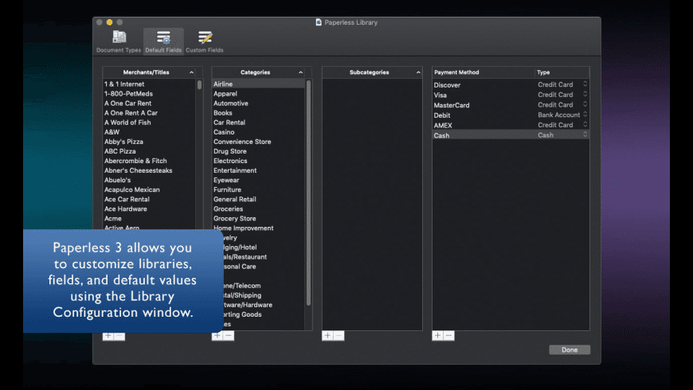
Task: Select merchant A&W
Action: pyautogui.click(x=149, y=132)
